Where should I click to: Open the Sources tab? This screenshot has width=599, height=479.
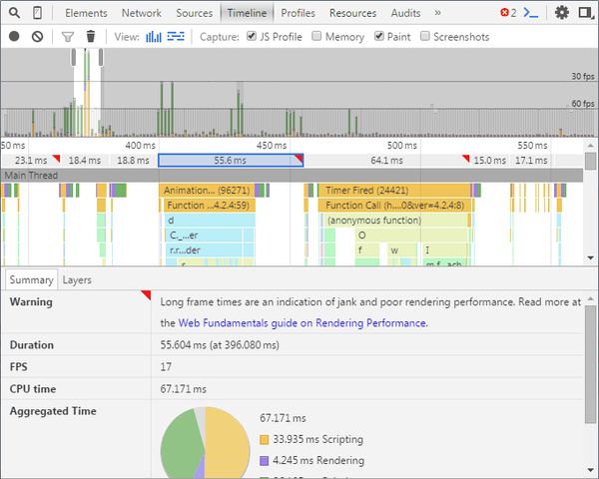(194, 13)
